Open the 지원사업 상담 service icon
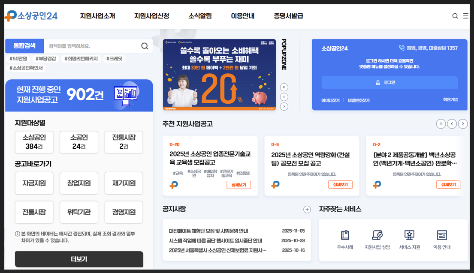 pyautogui.click(x=377, y=235)
